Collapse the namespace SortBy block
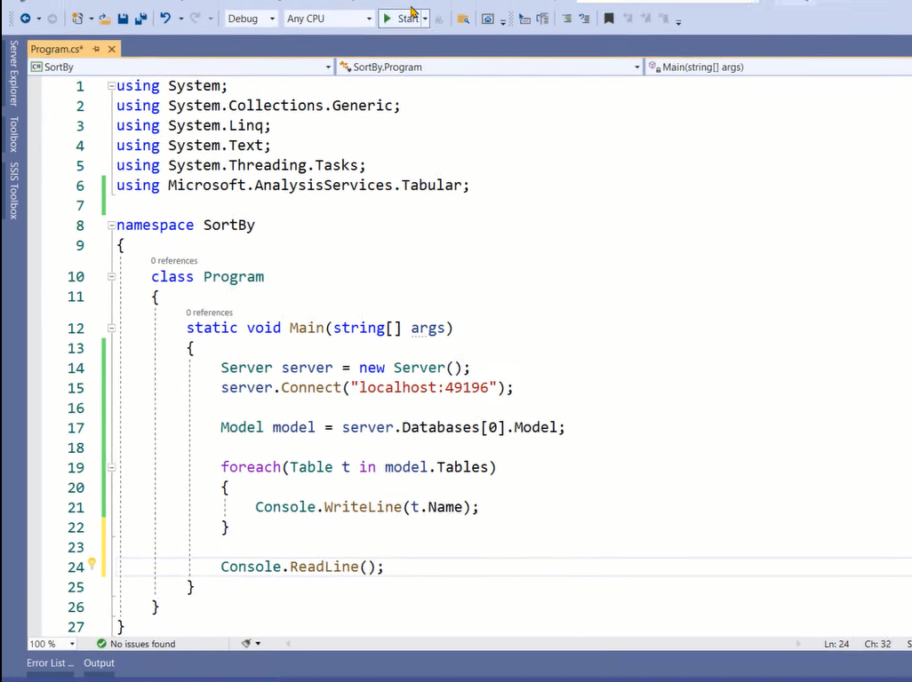This screenshot has width=912, height=682. coord(111,226)
